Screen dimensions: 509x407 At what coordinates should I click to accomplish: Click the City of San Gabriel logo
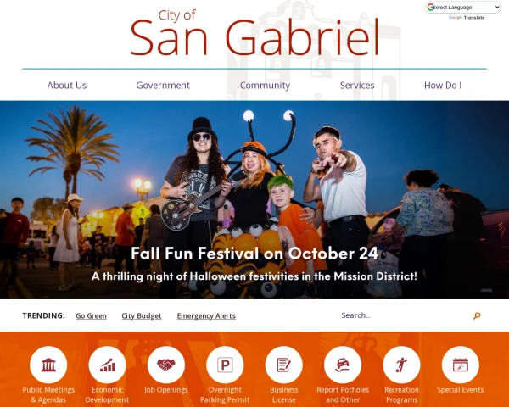coord(255,33)
